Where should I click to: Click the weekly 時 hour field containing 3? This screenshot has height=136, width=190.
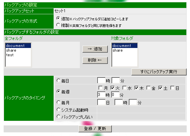(101, 95)
